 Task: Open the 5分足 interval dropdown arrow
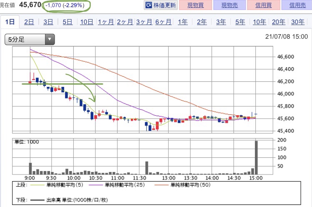click(x=50, y=39)
